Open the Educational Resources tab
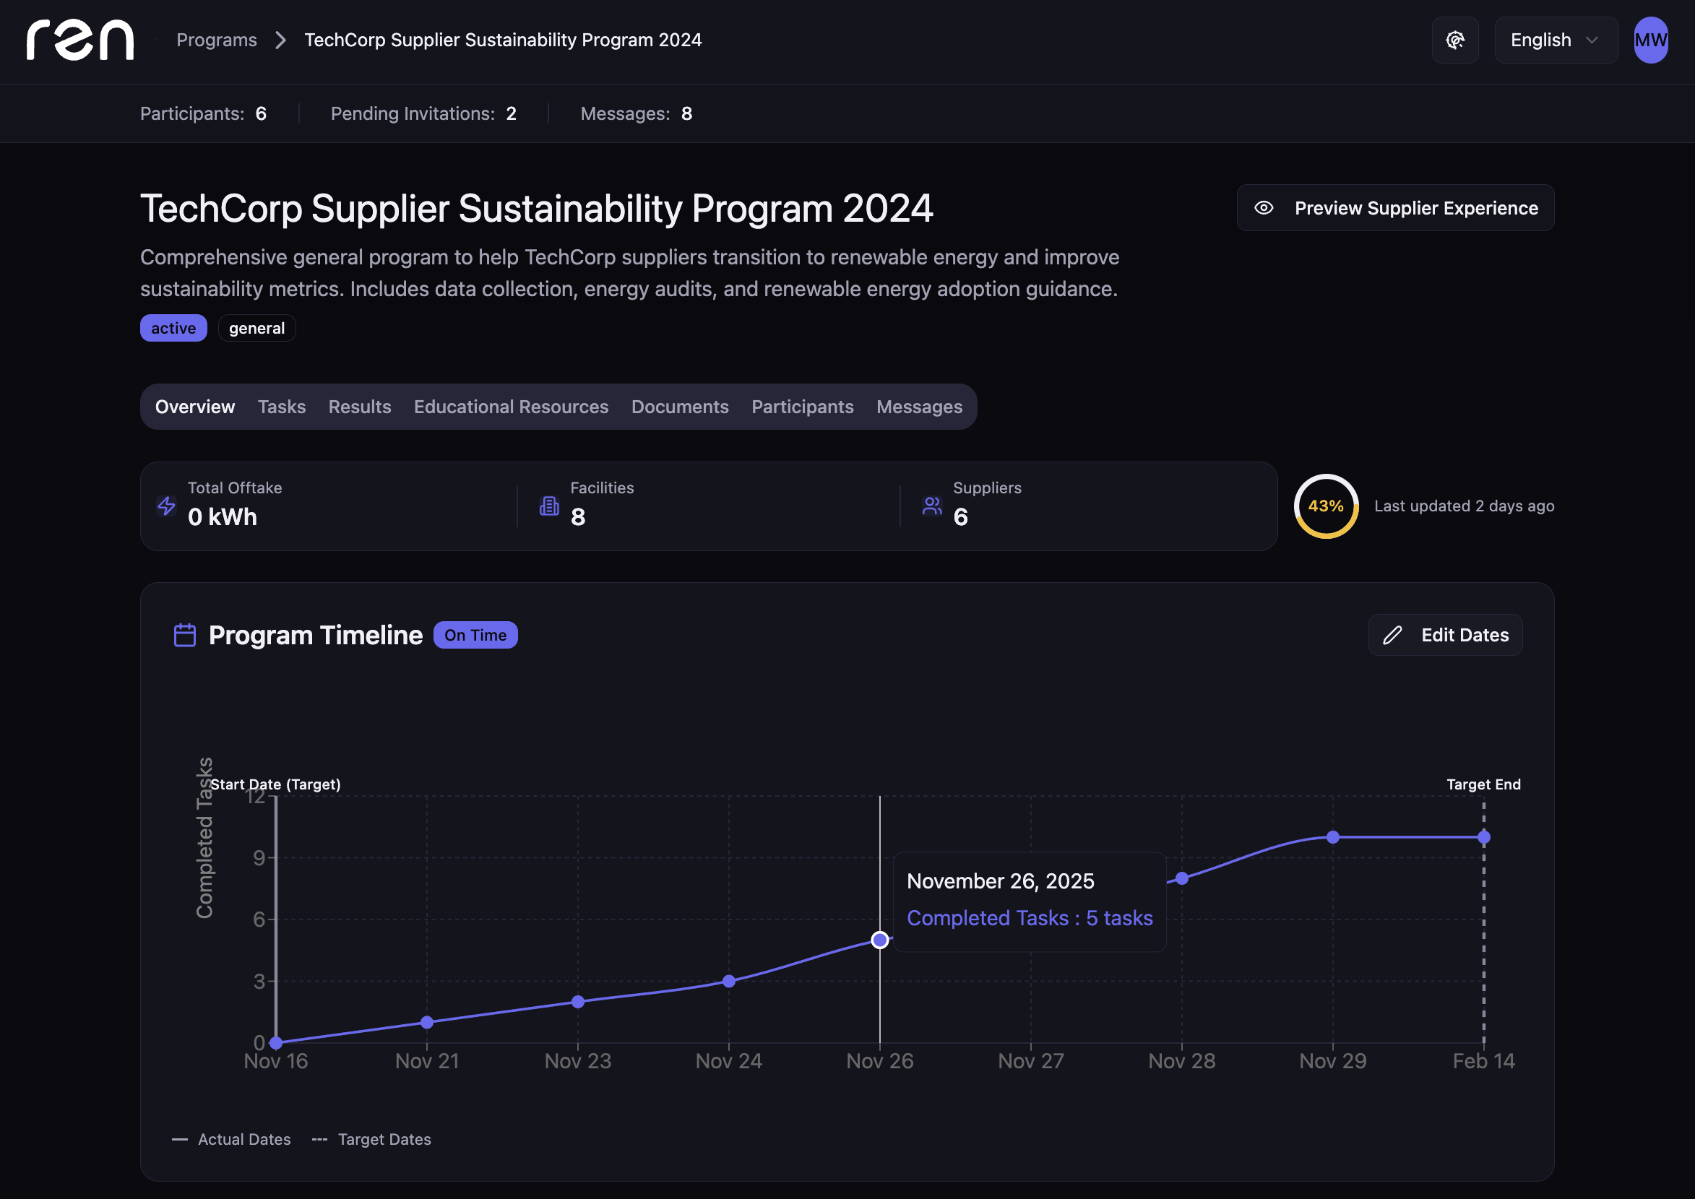1695x1199 pixels. coord(510,407)
